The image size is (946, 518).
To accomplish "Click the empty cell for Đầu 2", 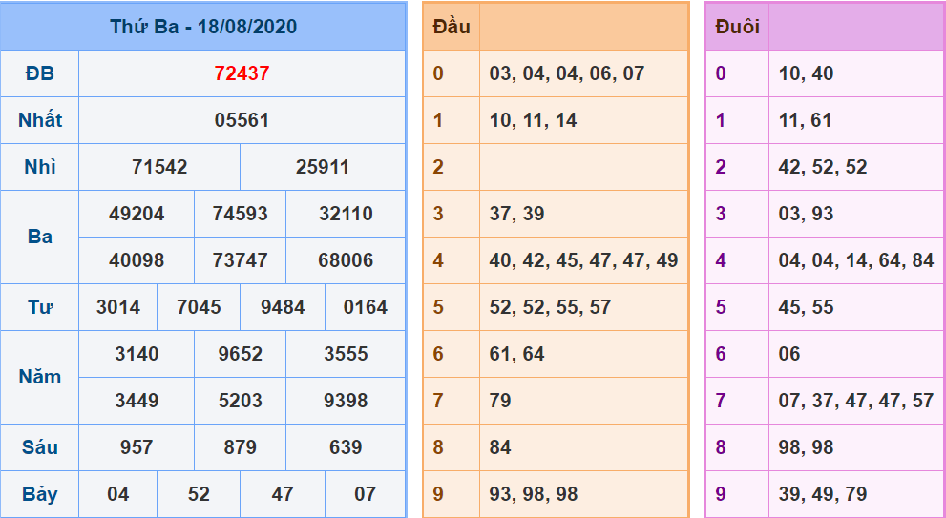I will pos(583,167).
